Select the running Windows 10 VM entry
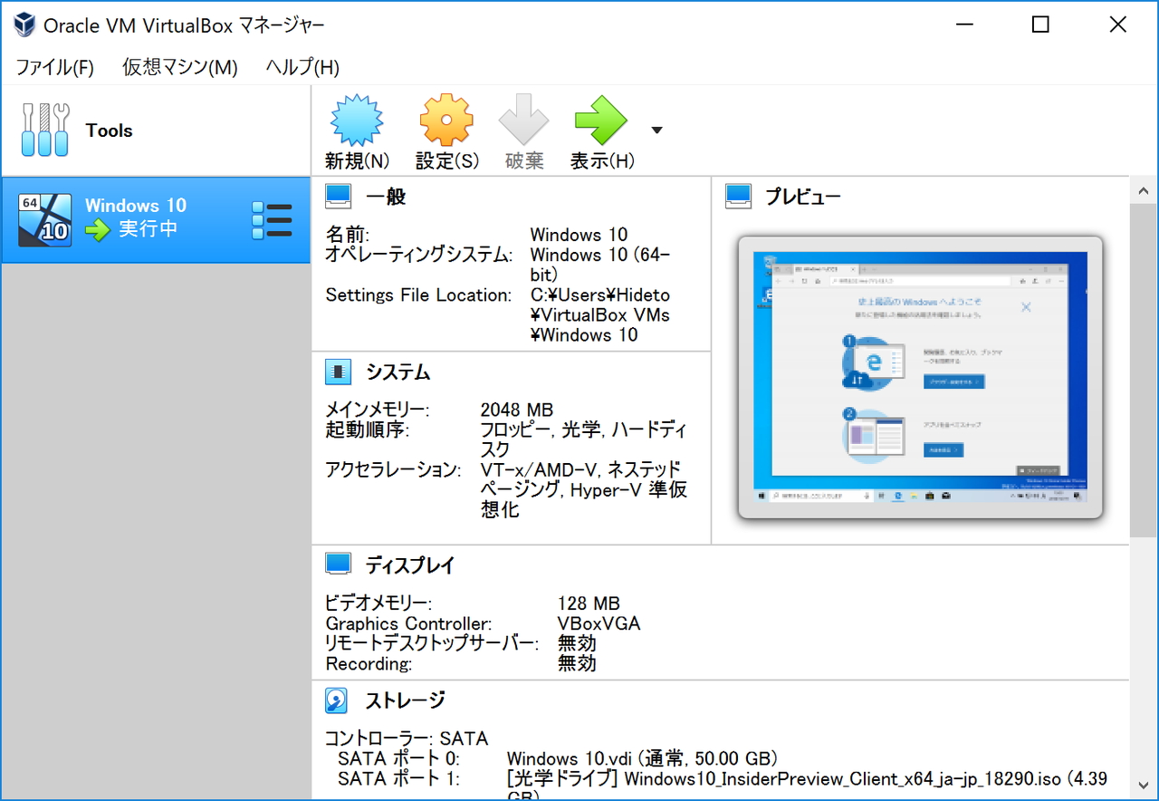 [136, 217]
